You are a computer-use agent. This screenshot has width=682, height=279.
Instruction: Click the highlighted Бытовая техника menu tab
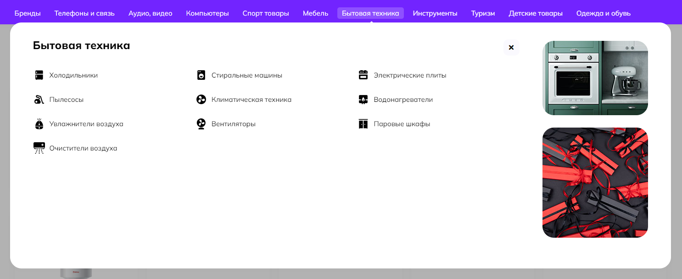pyautogui.click(x=370, y=13)
